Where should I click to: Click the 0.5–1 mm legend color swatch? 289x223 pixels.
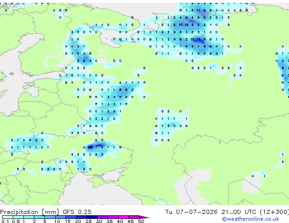coord(18,217)
